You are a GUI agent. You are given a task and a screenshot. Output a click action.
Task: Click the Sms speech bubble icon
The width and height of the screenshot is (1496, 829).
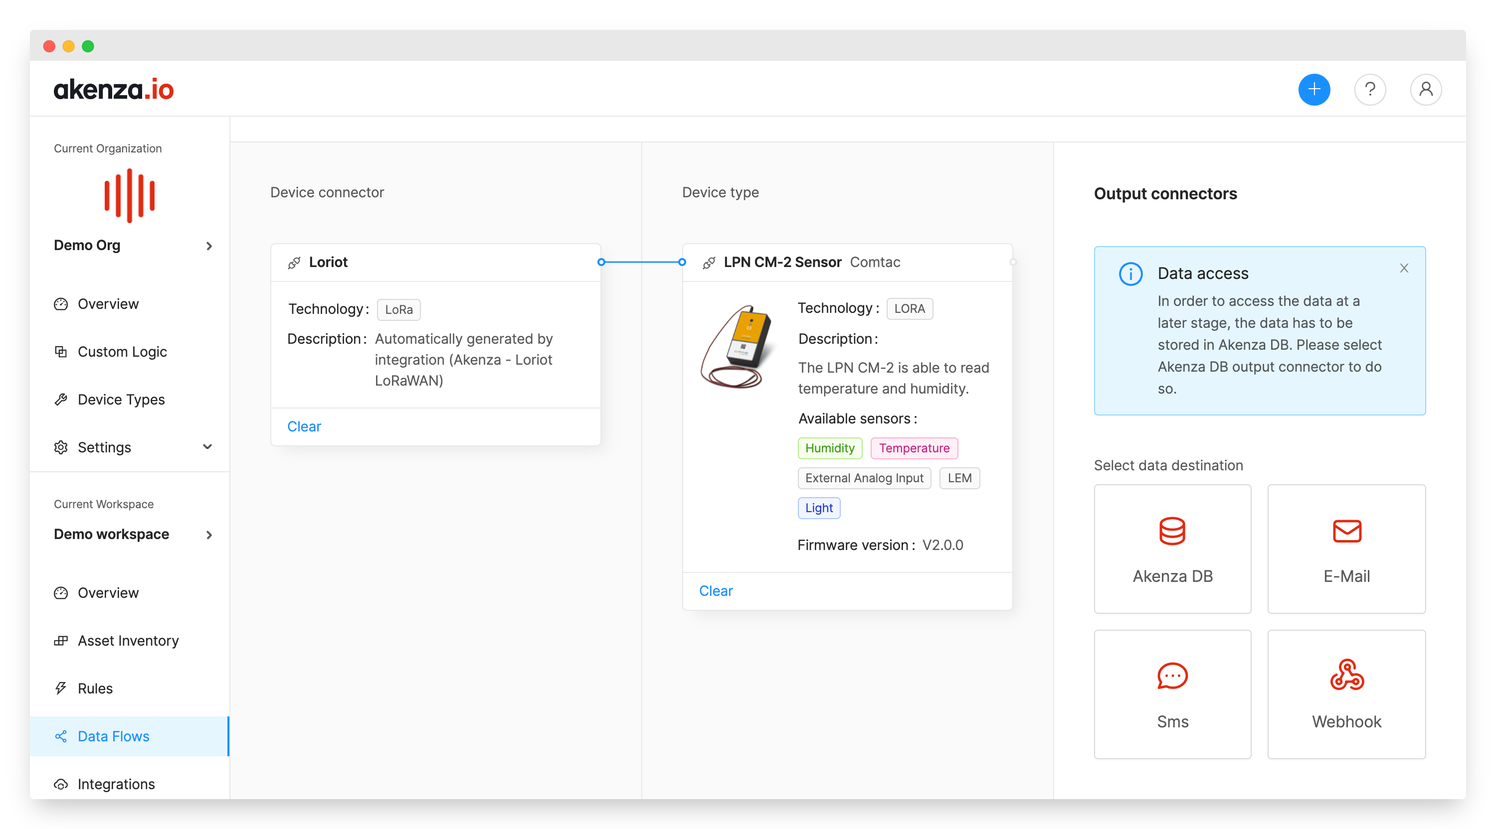tap(1172, 676)
